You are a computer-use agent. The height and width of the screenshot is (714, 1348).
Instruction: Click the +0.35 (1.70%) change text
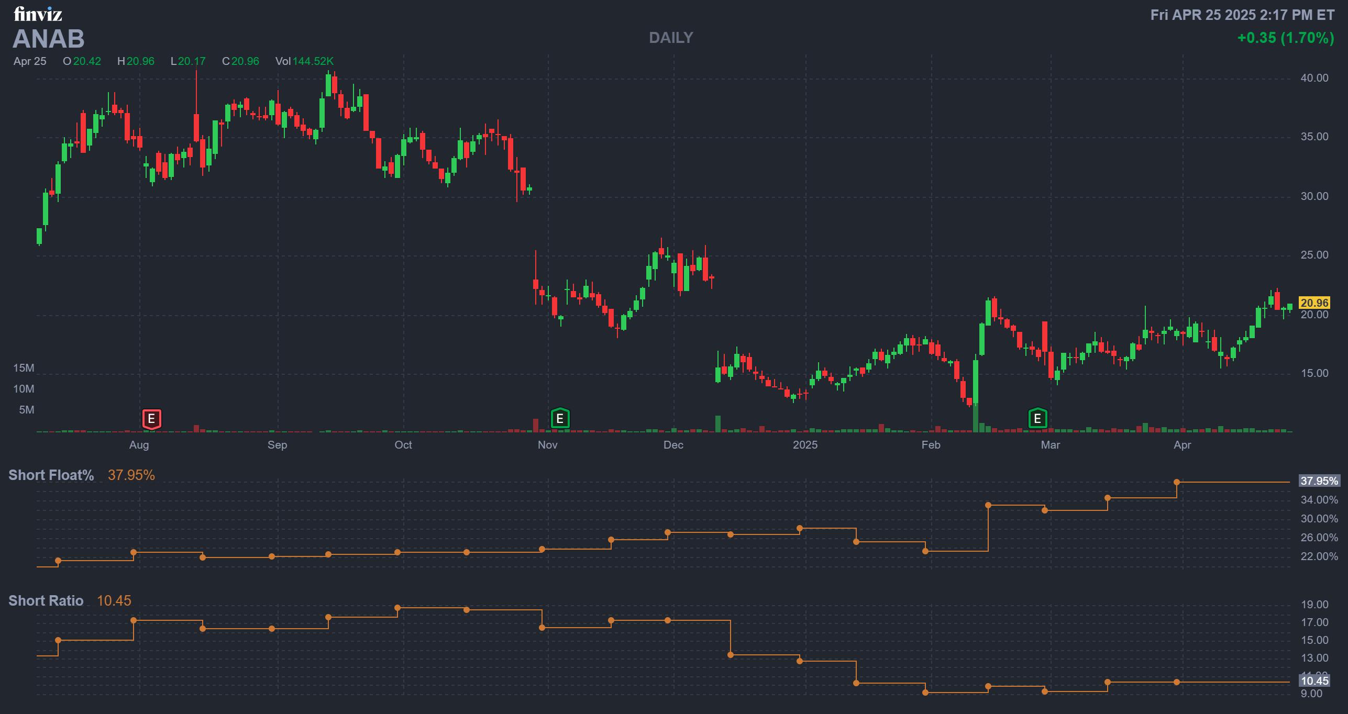click(1285, 38)
